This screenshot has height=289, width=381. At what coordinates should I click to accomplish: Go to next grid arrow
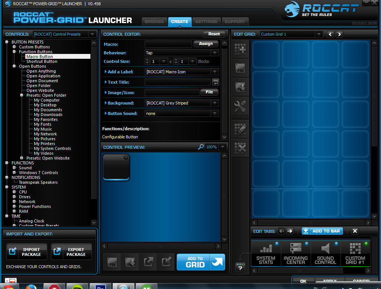339,34
